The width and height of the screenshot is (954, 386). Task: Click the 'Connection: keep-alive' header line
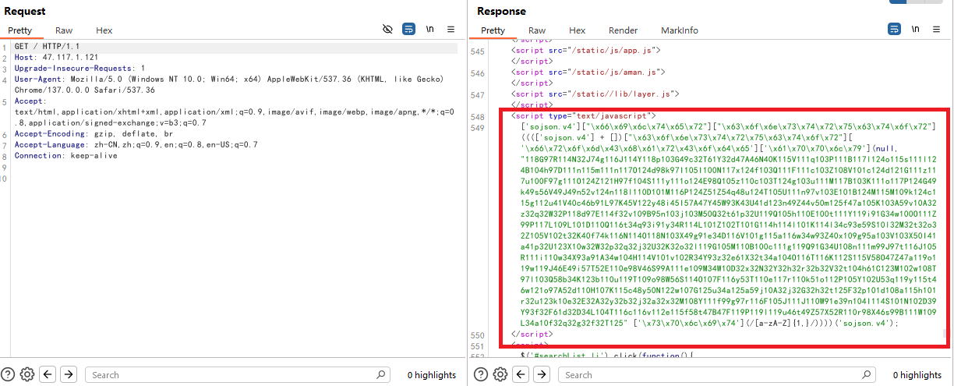point(65,156)
